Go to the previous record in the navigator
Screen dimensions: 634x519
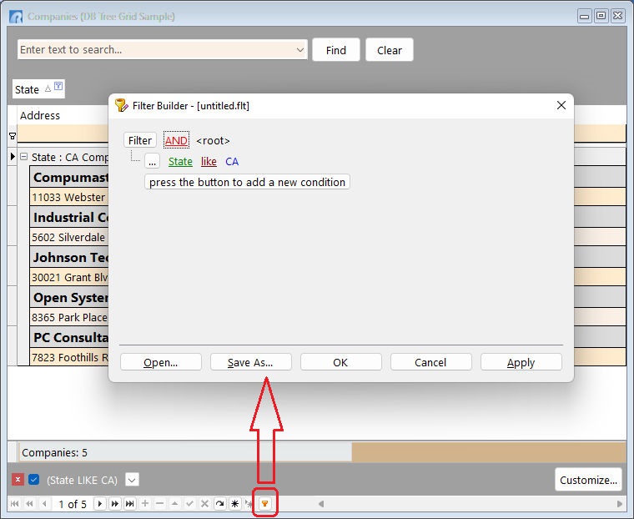(44, 504)
